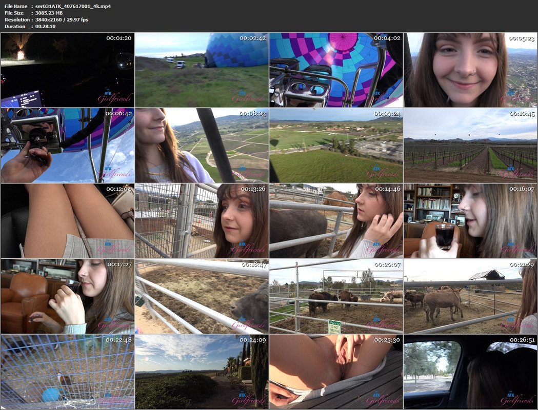Click the file name ser031ATK_407617001_4k.mp4
This screenshot has width=538, height=410.
click(73, 6)
